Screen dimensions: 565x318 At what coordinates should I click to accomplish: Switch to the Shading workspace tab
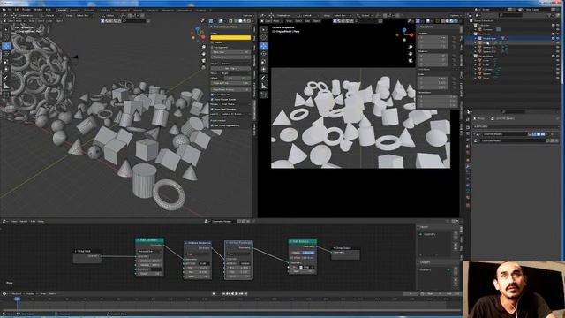tap(138, 10)
